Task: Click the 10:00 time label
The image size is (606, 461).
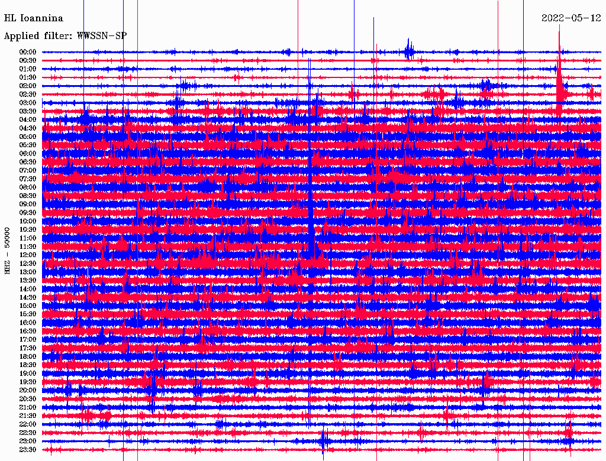Action: (x=28, y=221)
